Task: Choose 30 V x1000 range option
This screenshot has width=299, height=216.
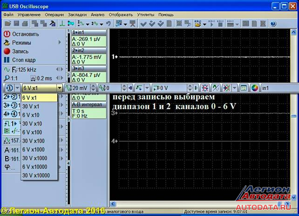Action: (x=39, y=158)
